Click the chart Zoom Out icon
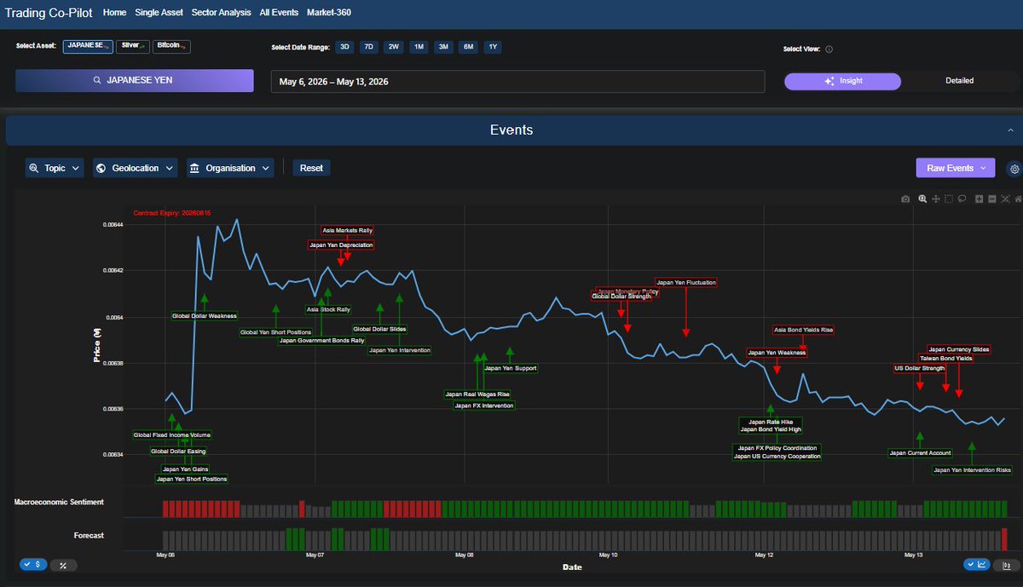This screenshot has height=587, width=1023. pos(991,199)
